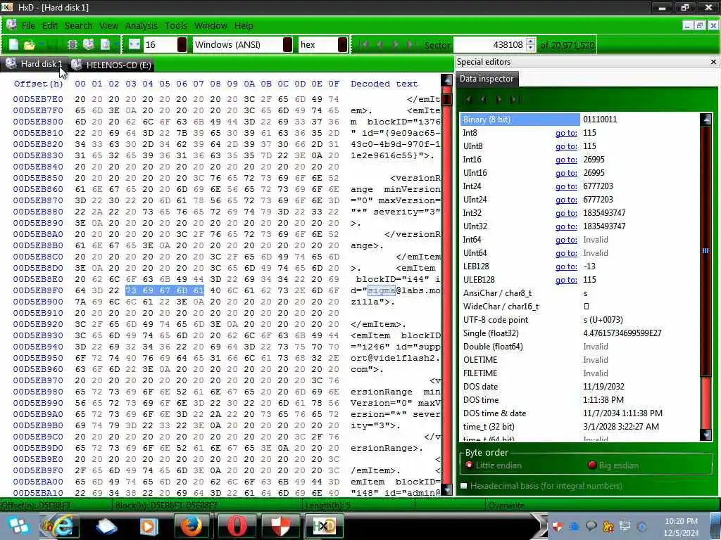The height and width of the screenshot is (540, 721).
Task: Increase sector number stepper up
Action: pos(531,41)
